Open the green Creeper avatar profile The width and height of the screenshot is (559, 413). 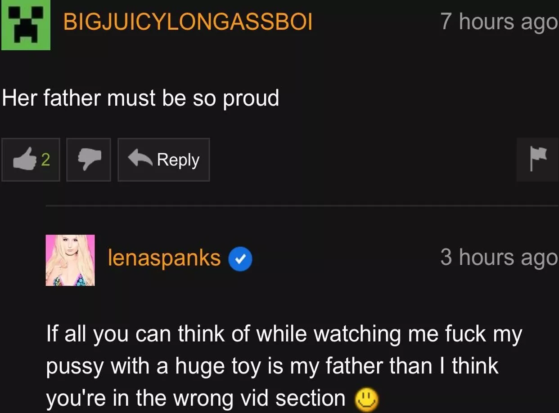click(x=25, y=25)
